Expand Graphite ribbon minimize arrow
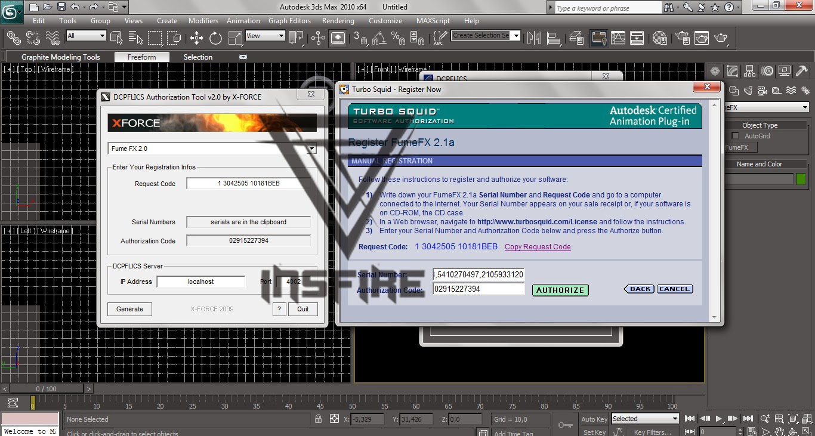The width and height of the screenshot is (815, 436). coord(243,57)
